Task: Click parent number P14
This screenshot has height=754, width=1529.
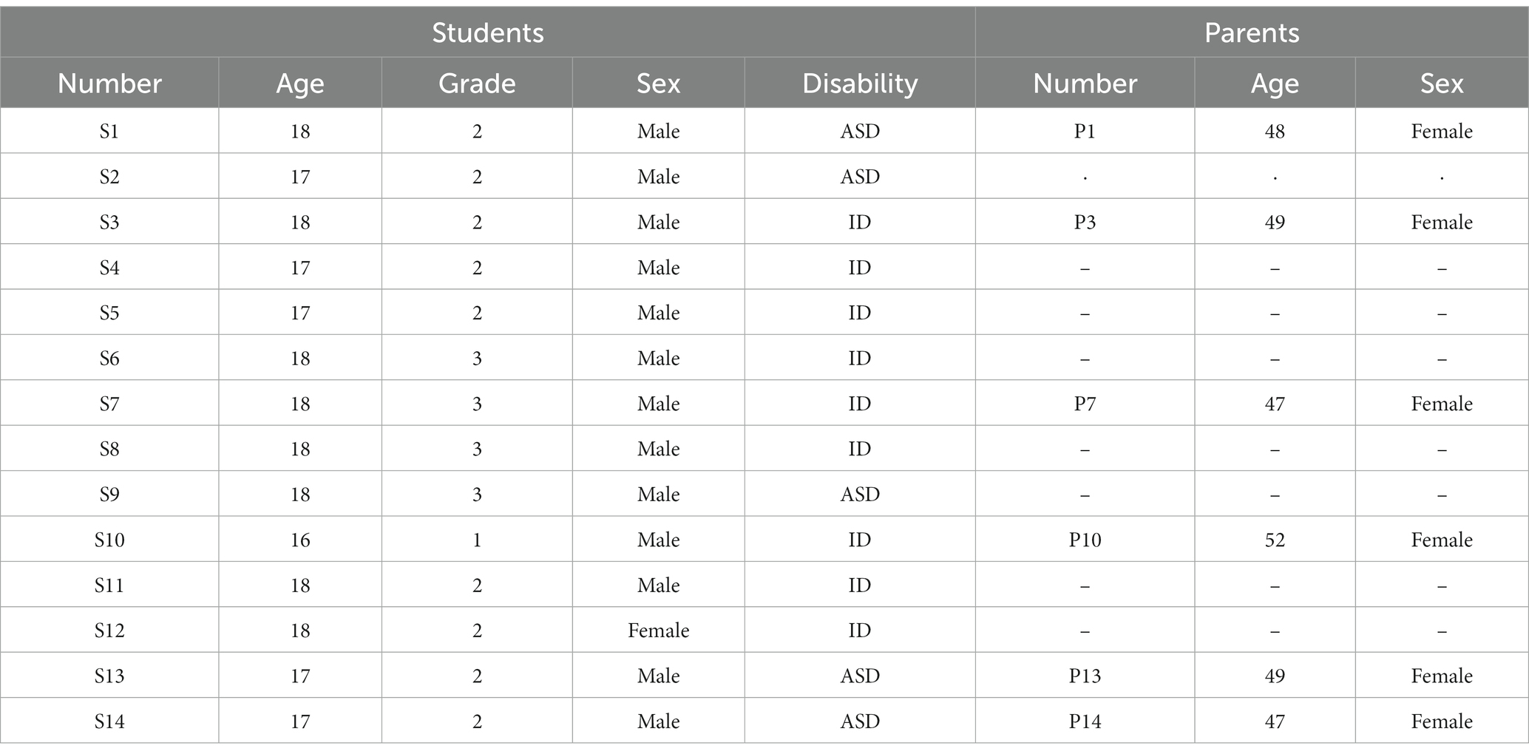Action: pyautogui.click(x=1085, y=721)
